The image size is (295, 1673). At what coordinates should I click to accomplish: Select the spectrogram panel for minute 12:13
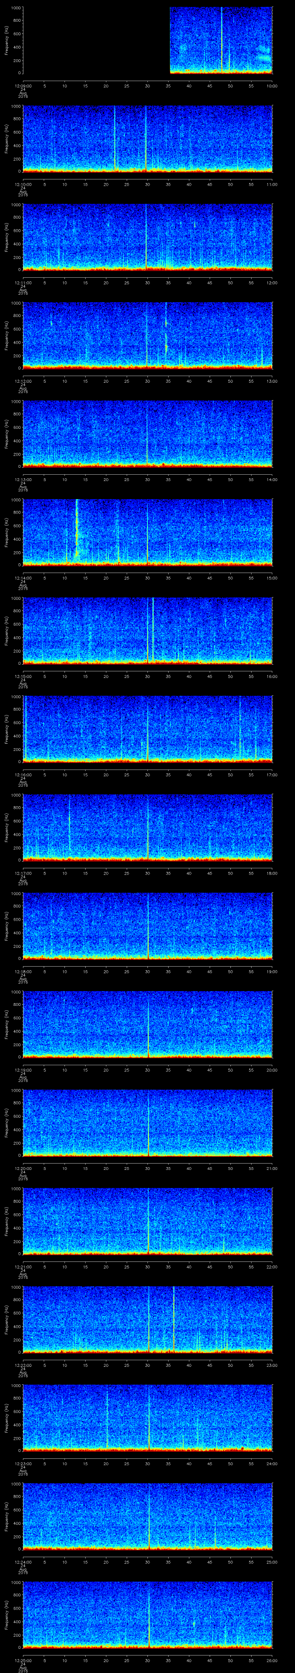[147, 434]
